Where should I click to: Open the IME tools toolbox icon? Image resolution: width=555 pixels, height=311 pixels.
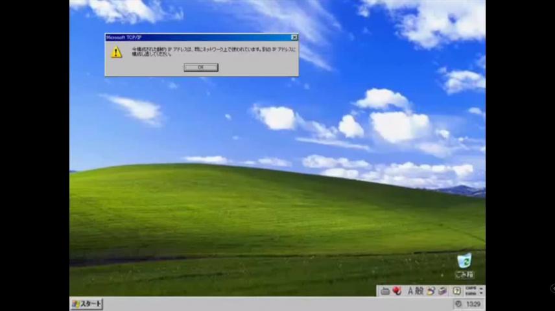[x=442, y=291]
